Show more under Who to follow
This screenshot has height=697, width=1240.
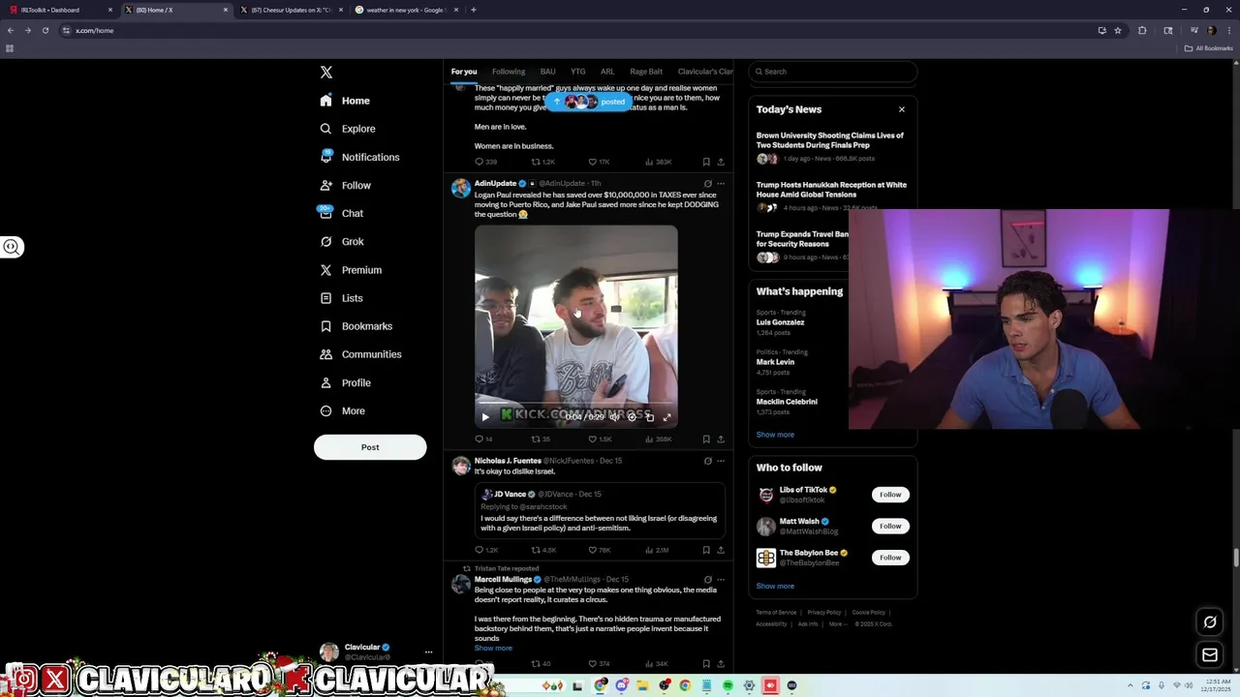pos(775,586)
